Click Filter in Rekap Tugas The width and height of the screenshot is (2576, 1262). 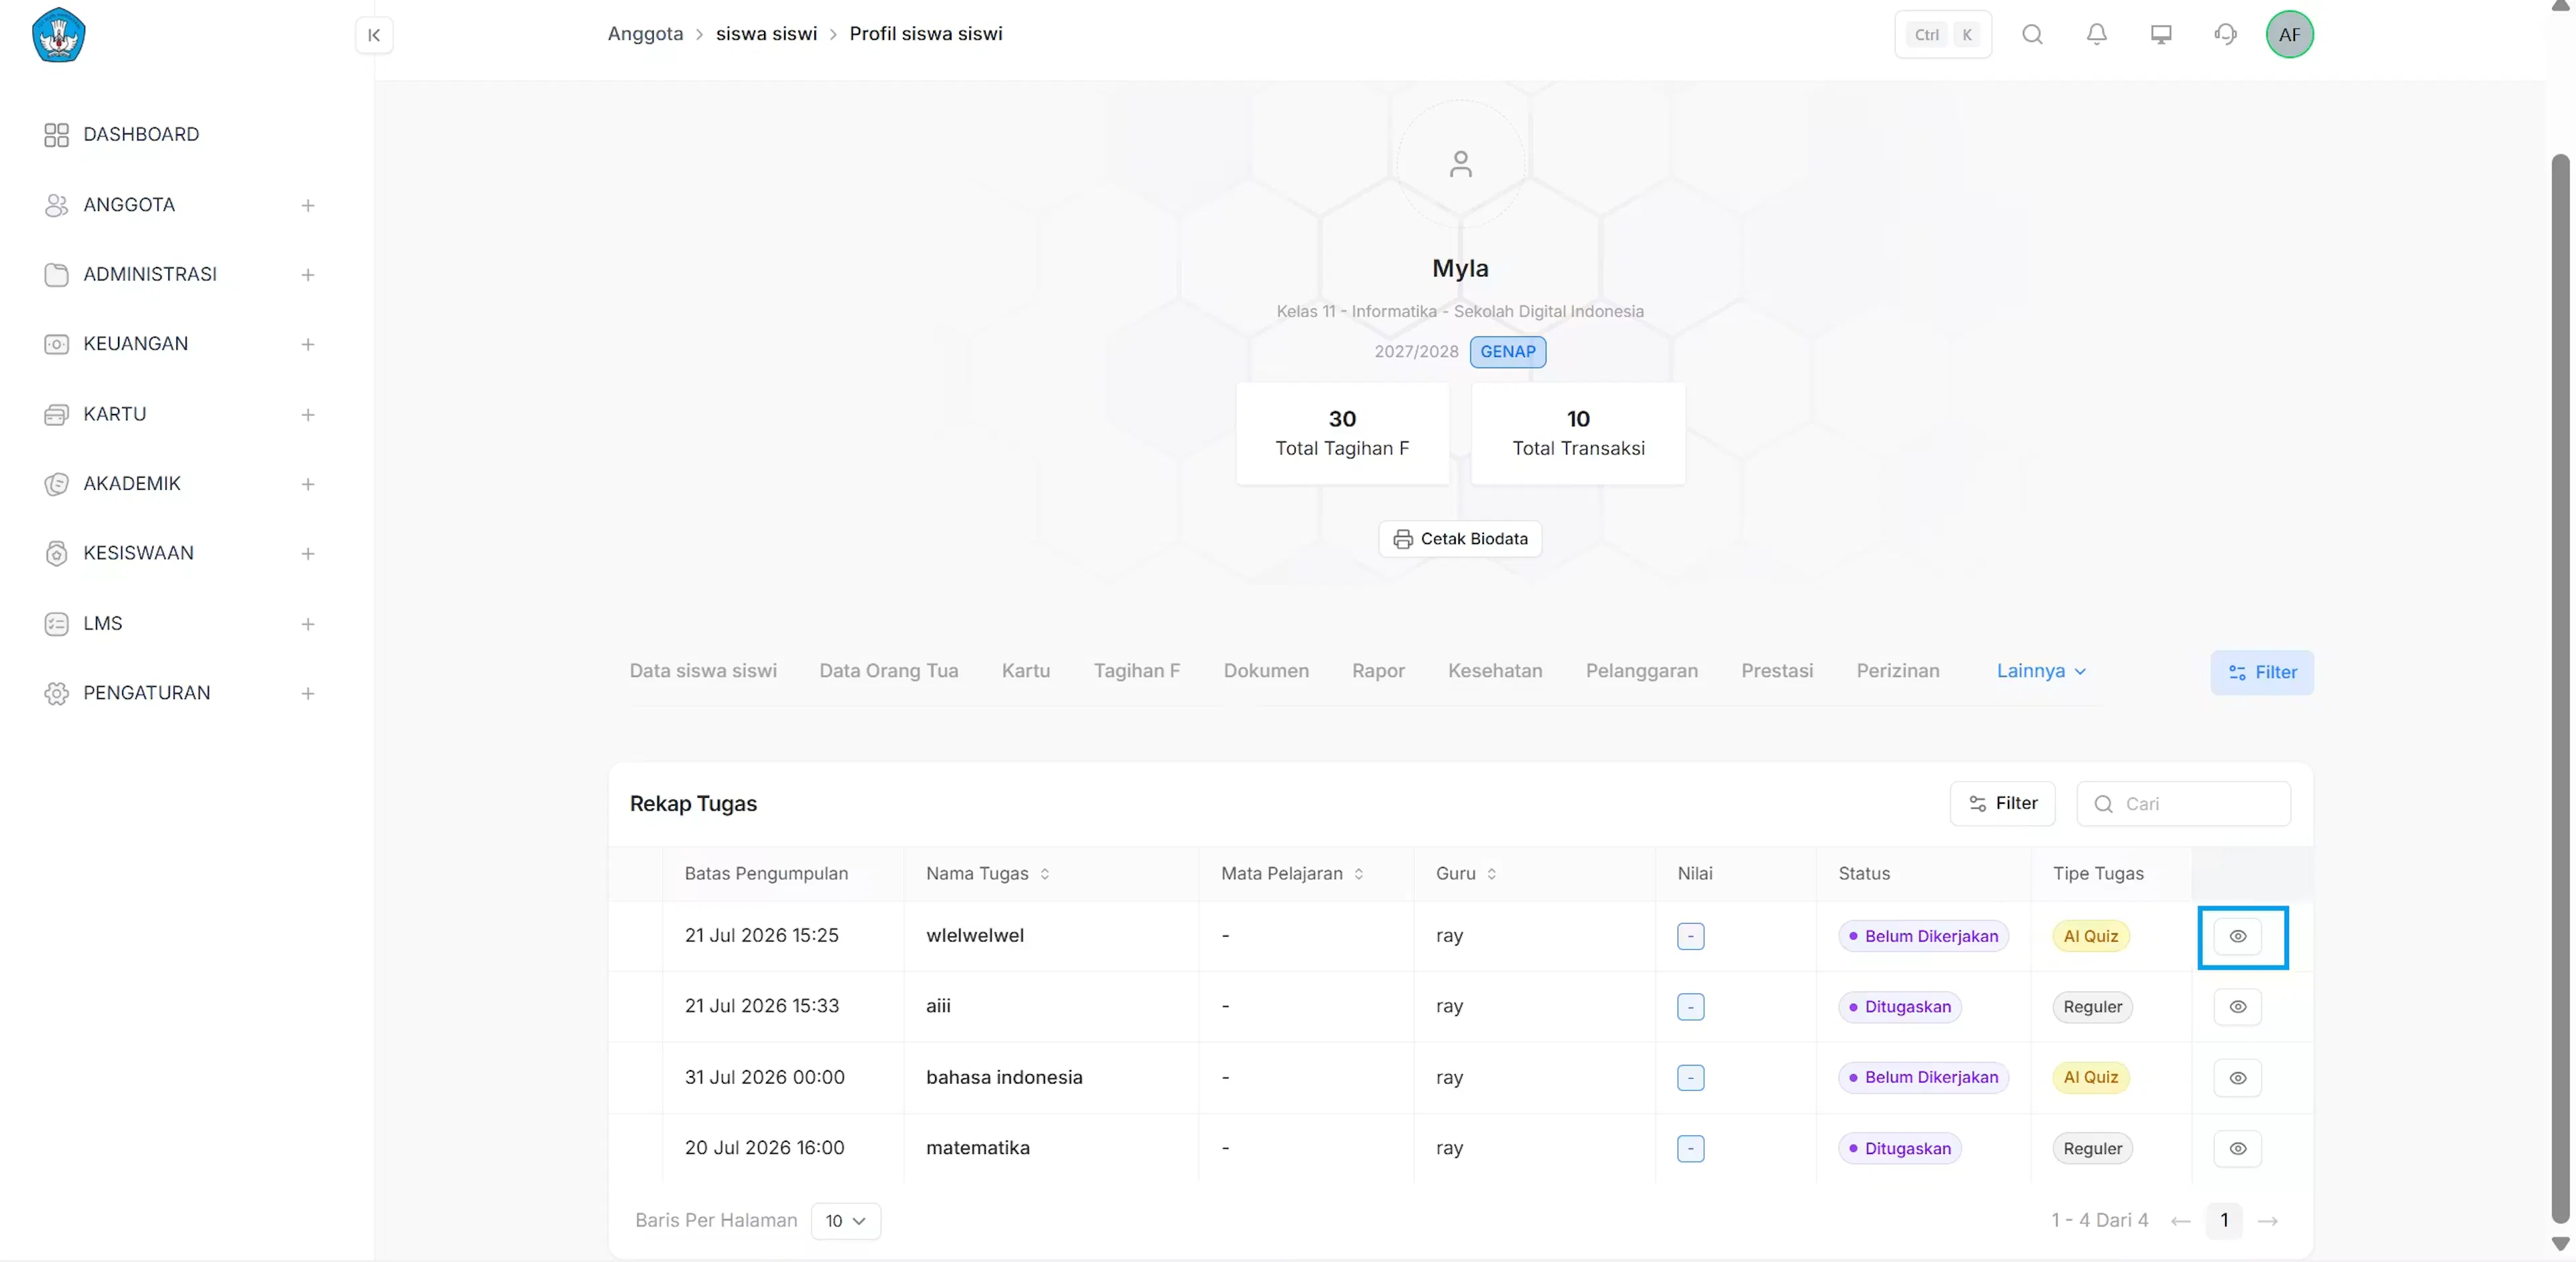2002,804
